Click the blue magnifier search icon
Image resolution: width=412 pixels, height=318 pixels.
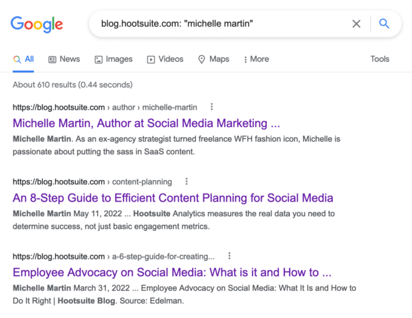coord(384,24)
